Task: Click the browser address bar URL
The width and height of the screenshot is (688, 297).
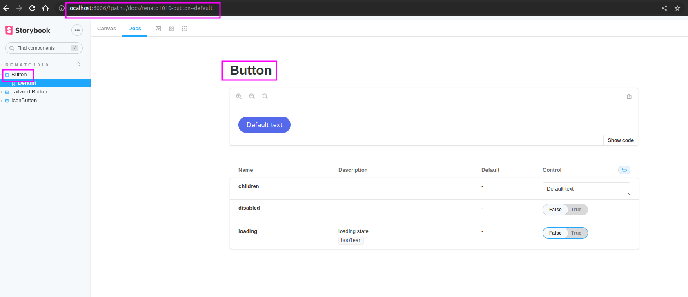Action: (x=140, y=8)
